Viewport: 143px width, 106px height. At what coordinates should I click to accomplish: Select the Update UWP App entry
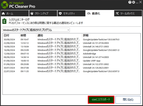coord(71,61)
